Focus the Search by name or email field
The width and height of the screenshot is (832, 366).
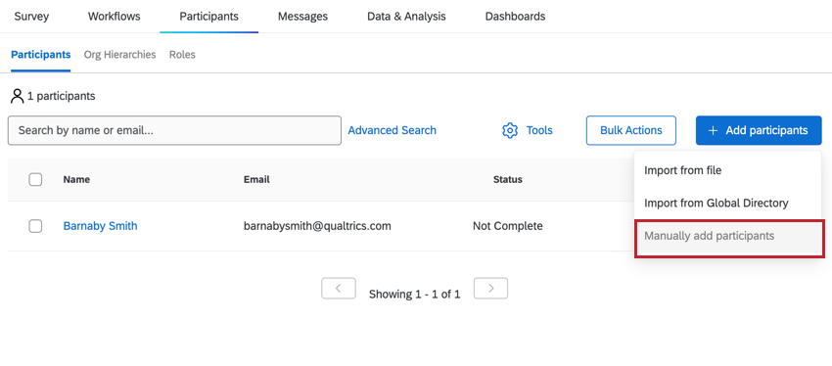[174, 130]
